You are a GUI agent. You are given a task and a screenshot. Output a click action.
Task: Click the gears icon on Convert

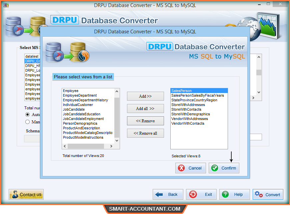pos(259,194)
